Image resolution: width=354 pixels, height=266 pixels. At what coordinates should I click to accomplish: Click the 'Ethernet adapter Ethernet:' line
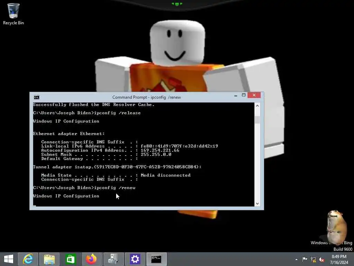tap(69, 134)
